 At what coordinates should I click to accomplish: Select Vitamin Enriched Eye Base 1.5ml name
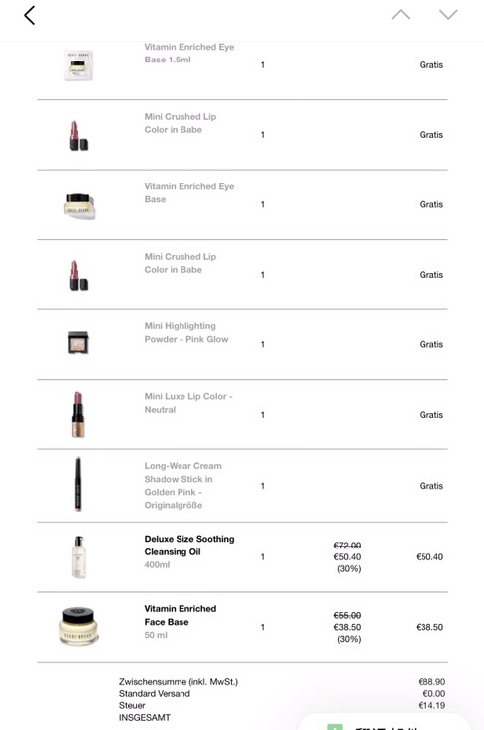tap(189, 54)
